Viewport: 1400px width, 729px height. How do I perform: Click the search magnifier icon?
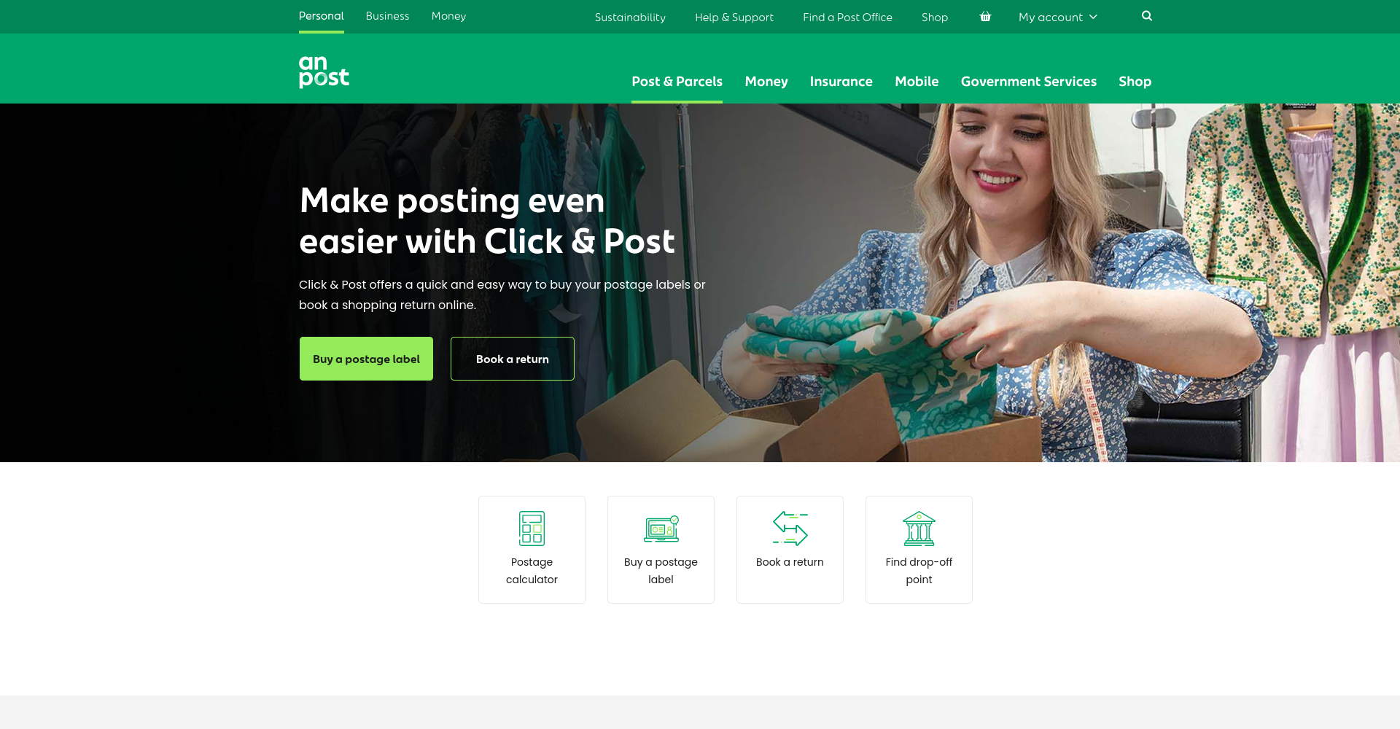click(1147, 16)
